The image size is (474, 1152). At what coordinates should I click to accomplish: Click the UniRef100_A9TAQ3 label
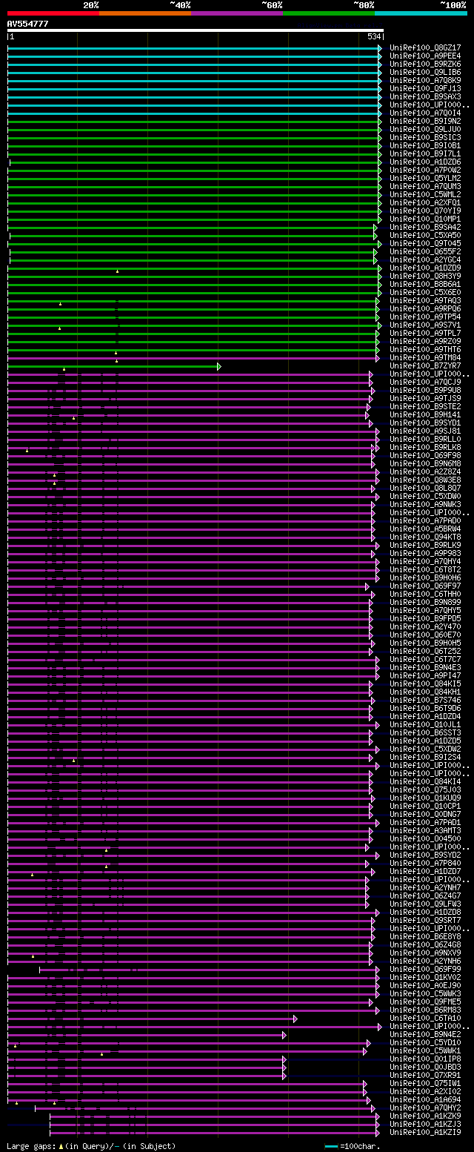point(425,300)
